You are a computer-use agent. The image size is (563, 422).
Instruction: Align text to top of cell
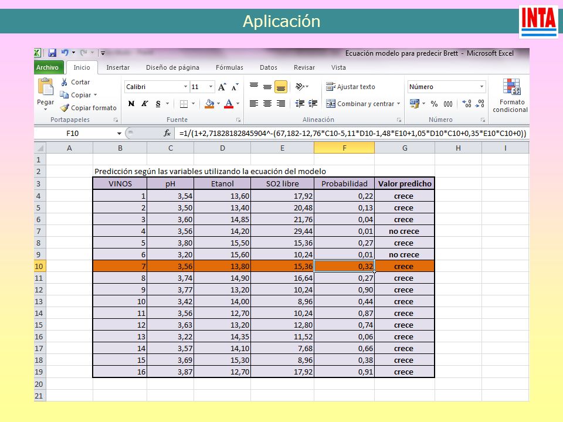point(254,87)
